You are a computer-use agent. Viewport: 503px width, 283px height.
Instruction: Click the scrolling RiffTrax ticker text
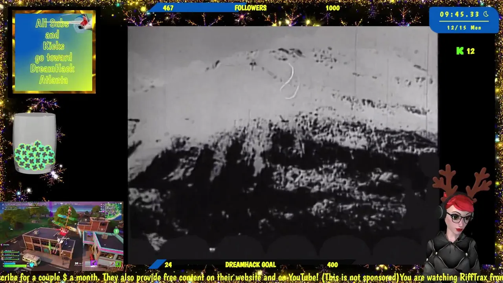251,277
